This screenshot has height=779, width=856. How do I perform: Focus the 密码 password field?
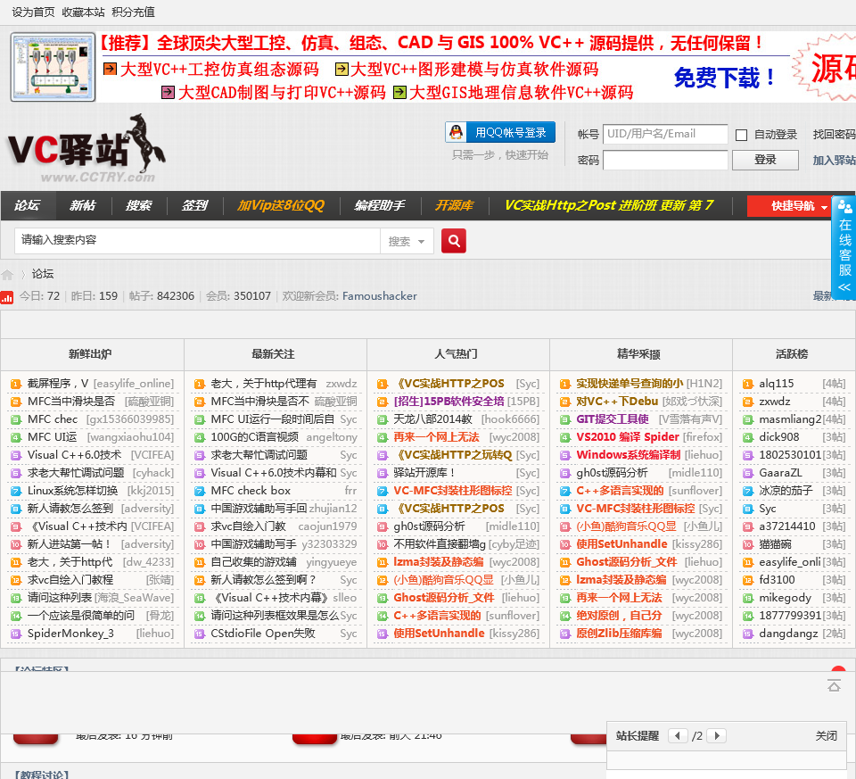coord(665,160)
